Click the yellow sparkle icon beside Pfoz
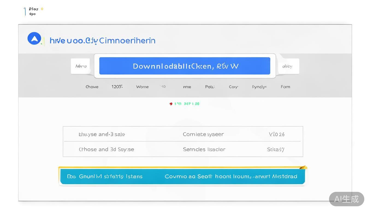The image size is (367, 209). coord(42,9)
